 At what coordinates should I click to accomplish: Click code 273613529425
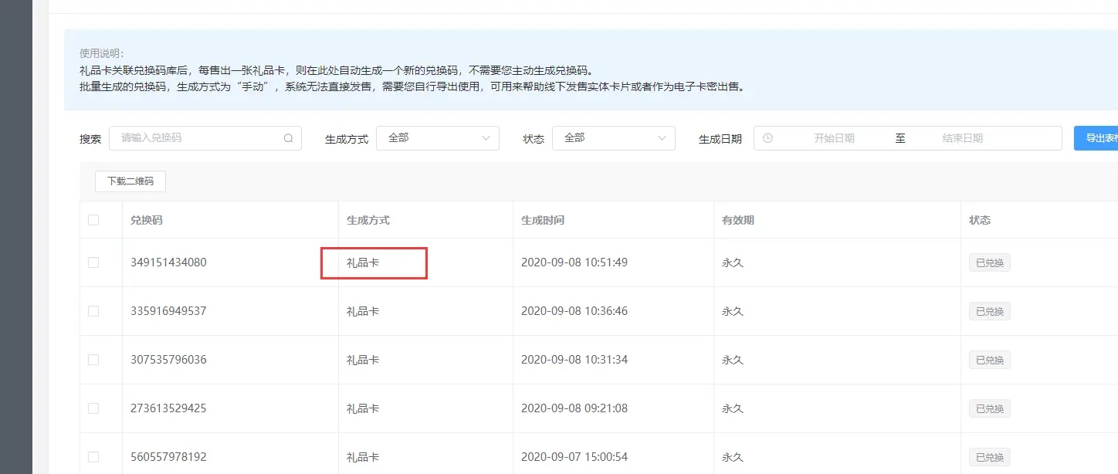click(x=168, y=408)
